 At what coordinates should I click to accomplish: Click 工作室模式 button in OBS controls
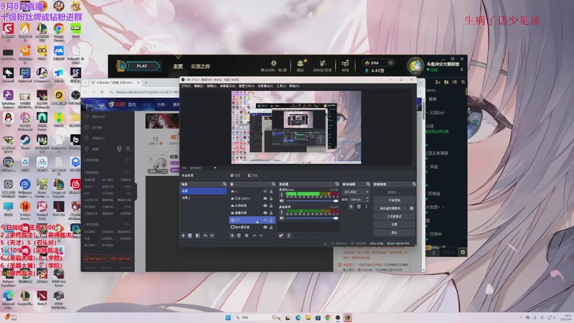tap(394, 217)
